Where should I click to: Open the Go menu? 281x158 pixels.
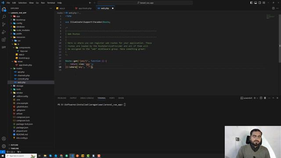[x=37, y=3]
